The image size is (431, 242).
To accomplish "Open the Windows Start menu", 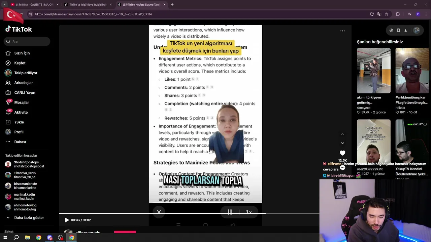I will tap(5, 238).
